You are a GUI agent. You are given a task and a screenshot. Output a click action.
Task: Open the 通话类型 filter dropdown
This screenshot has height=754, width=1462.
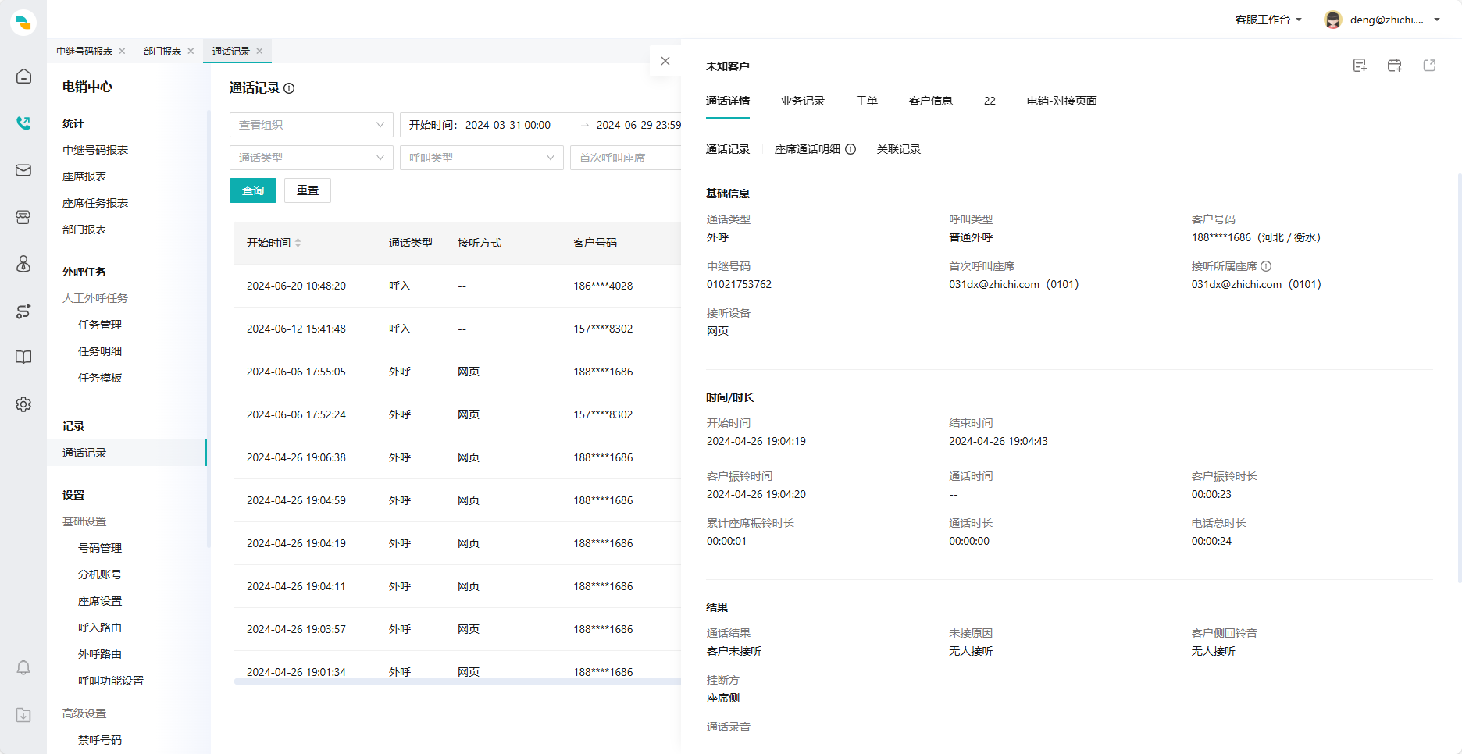click(312, 158)
